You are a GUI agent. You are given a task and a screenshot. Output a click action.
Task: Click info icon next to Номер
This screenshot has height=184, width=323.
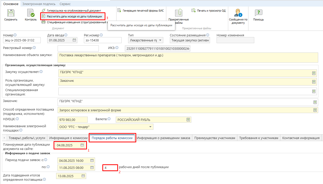point(15,35)
